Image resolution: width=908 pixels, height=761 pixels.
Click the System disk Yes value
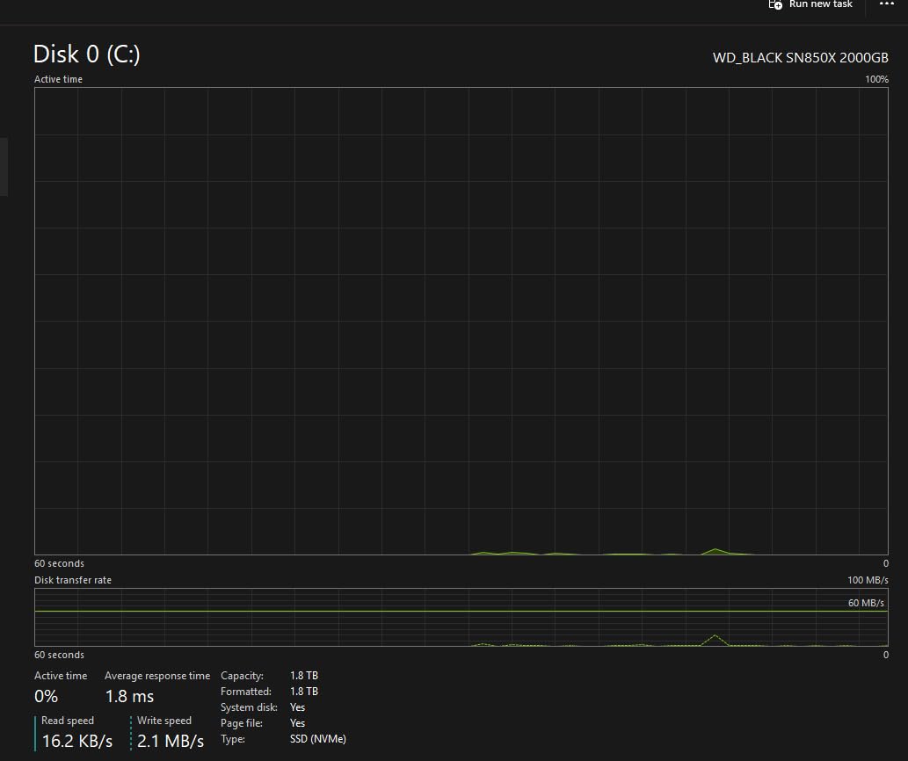pos(297,707)
